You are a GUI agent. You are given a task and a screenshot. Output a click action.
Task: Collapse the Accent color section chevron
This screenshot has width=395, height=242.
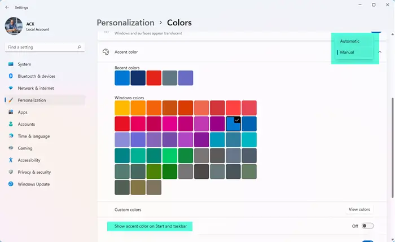(x=380, y=52)
